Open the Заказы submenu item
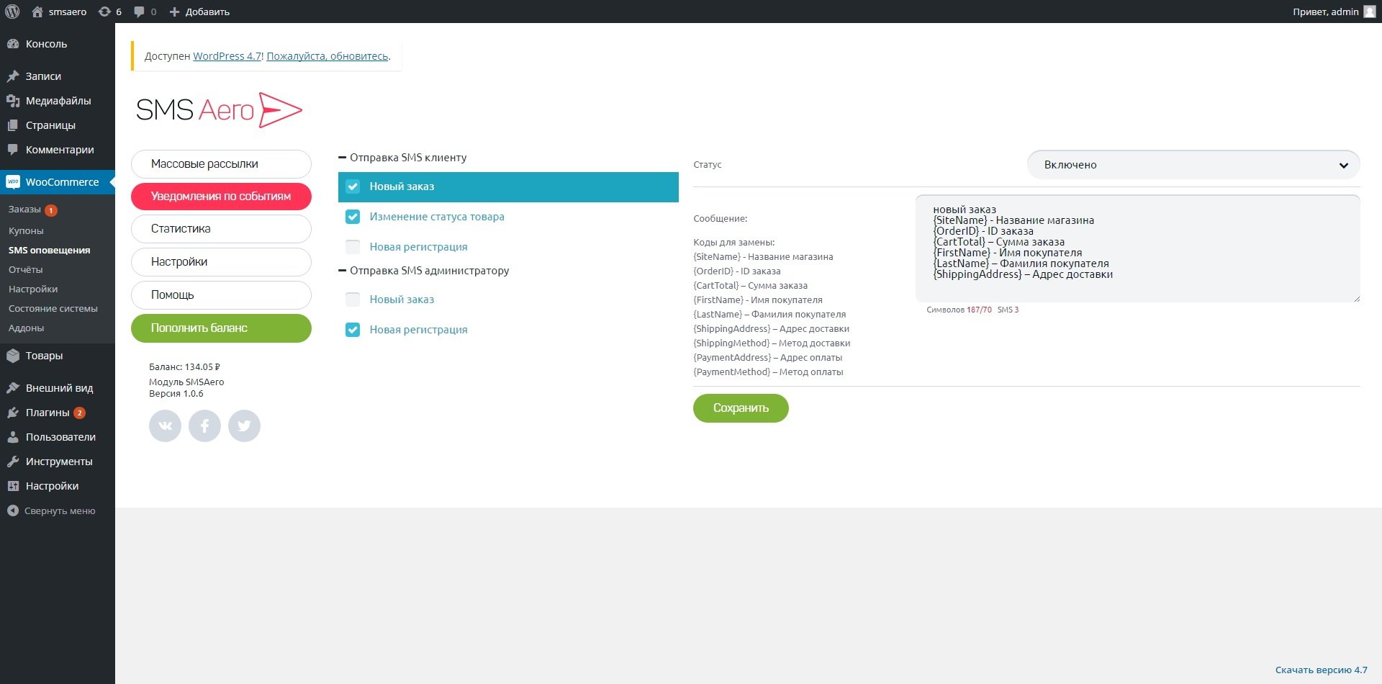Screen dimensions: 1382x684 pos(24,210)
